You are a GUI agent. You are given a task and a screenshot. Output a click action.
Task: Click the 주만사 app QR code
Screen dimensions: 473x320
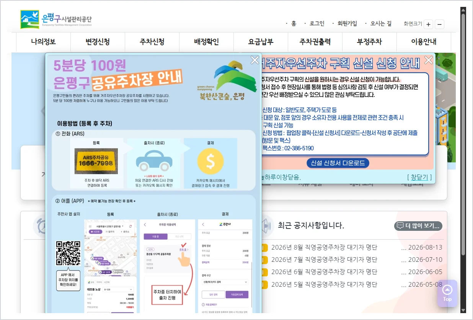tap(68, 254)
